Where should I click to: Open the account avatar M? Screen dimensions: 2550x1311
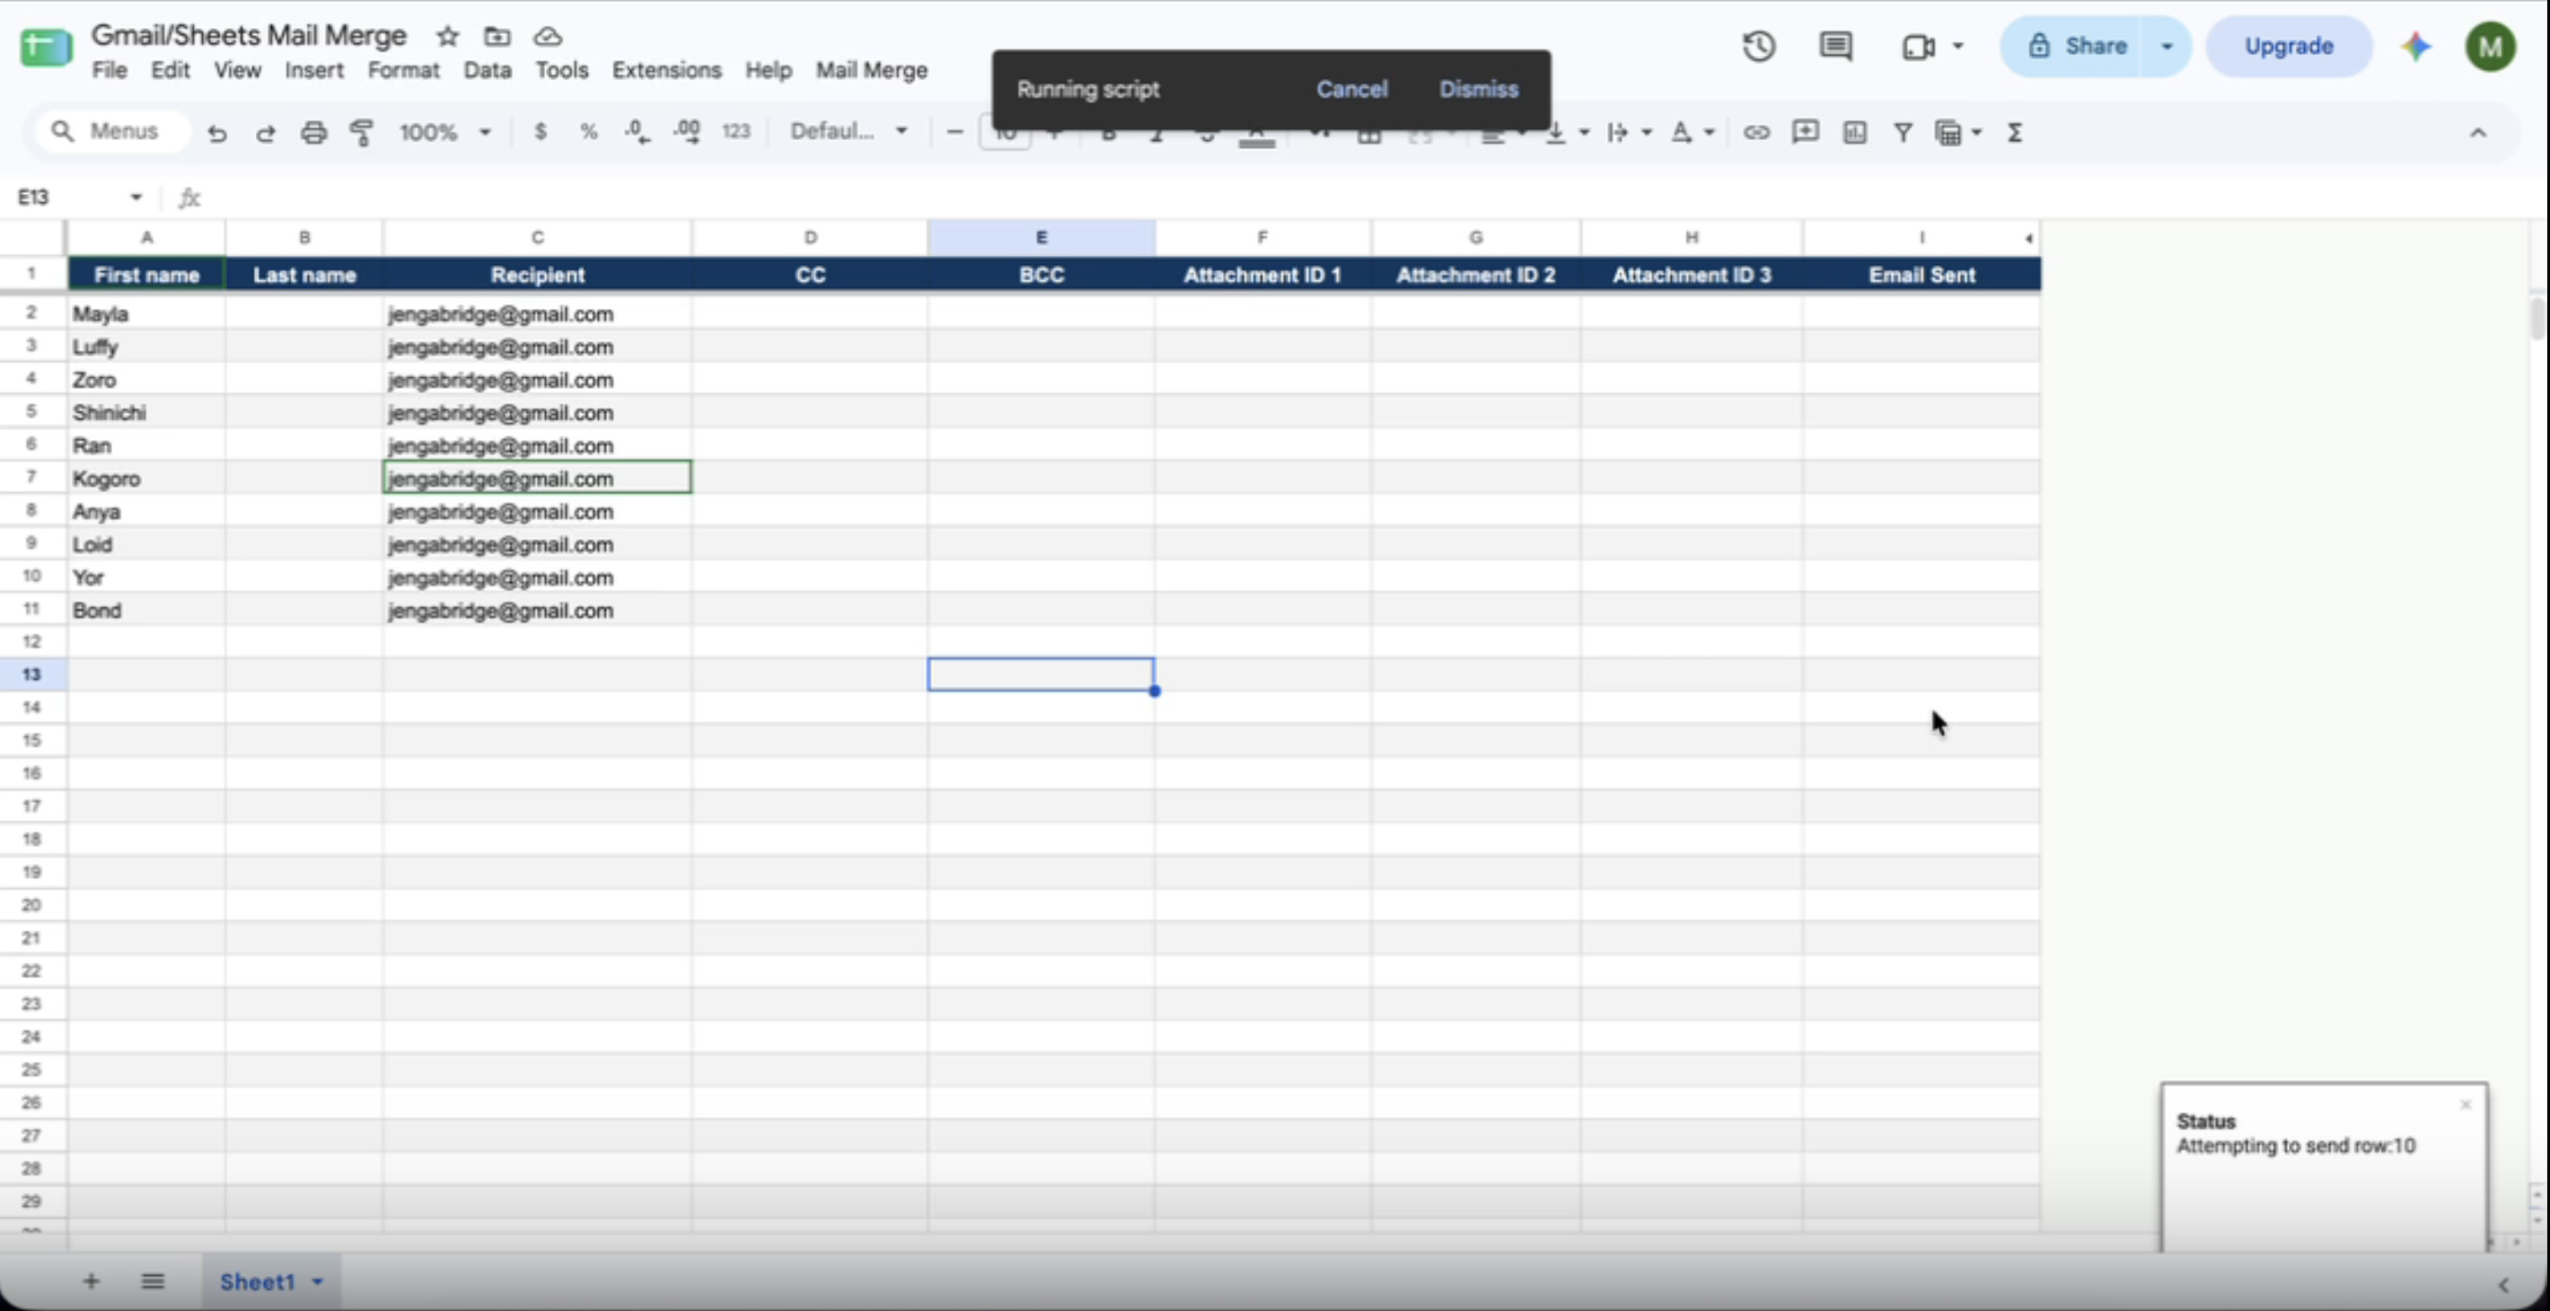2491,47
